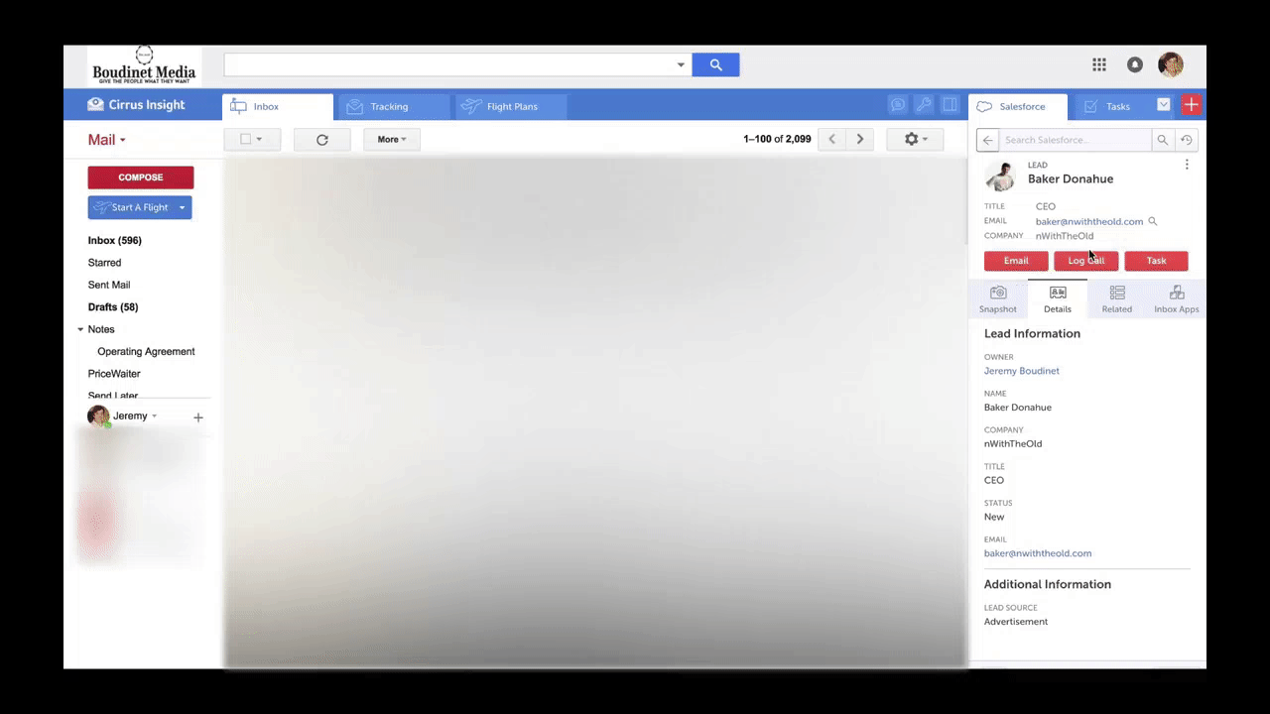Open the Cirrus Insight wrench settings
Viewport: 1270px width, 714px height.
point(924,105)
